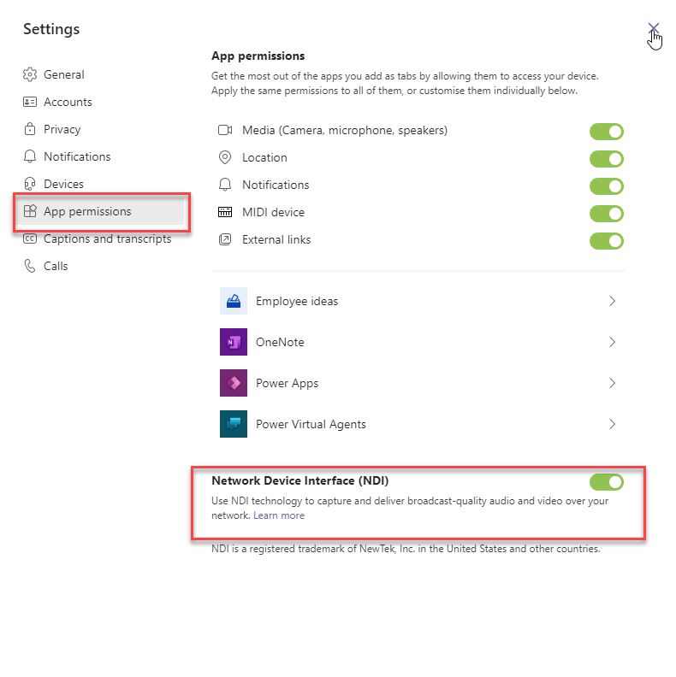Viewport: 676px width, 677px height.
Task: Click the Accounts card icon
Action: 30,102
